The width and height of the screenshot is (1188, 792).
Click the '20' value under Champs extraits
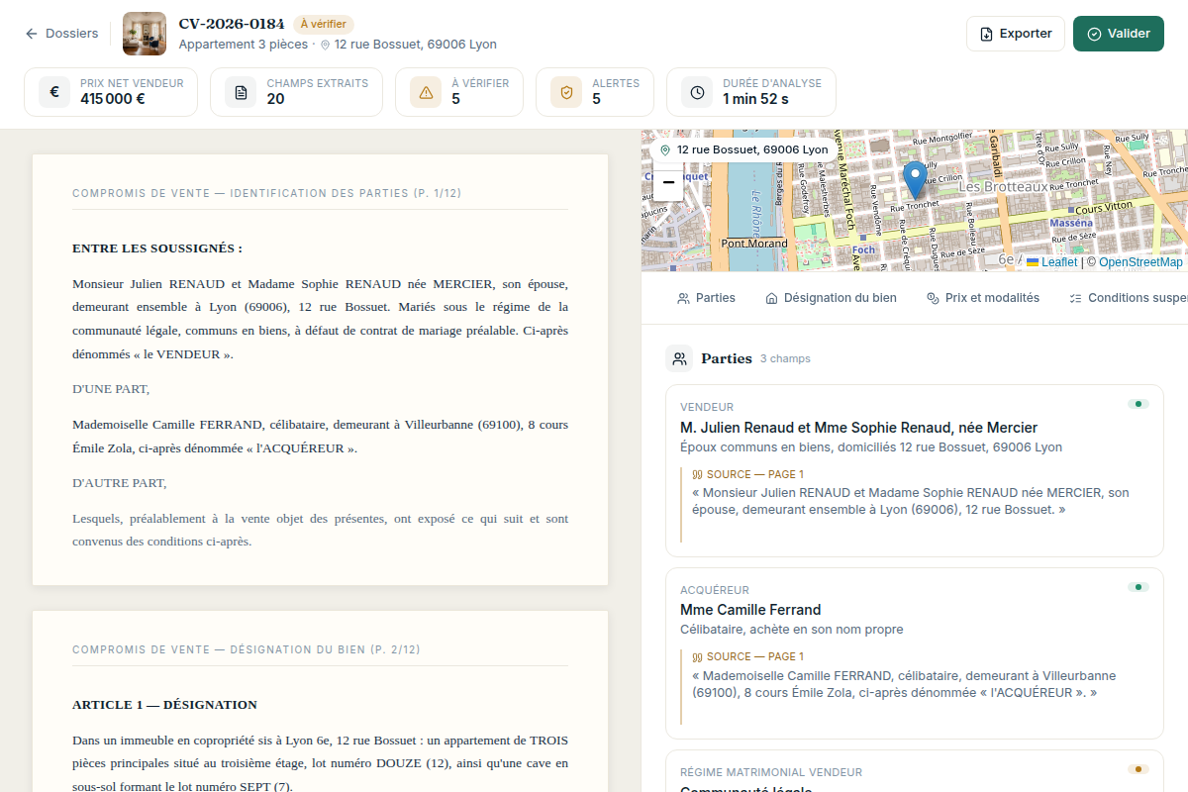[x=275, y=99]
